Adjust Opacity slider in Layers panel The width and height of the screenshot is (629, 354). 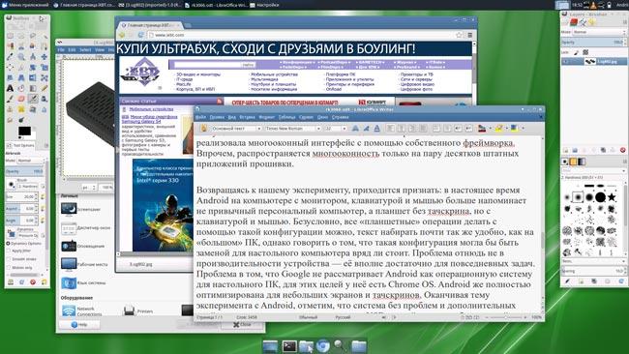[x=594, y=42]
